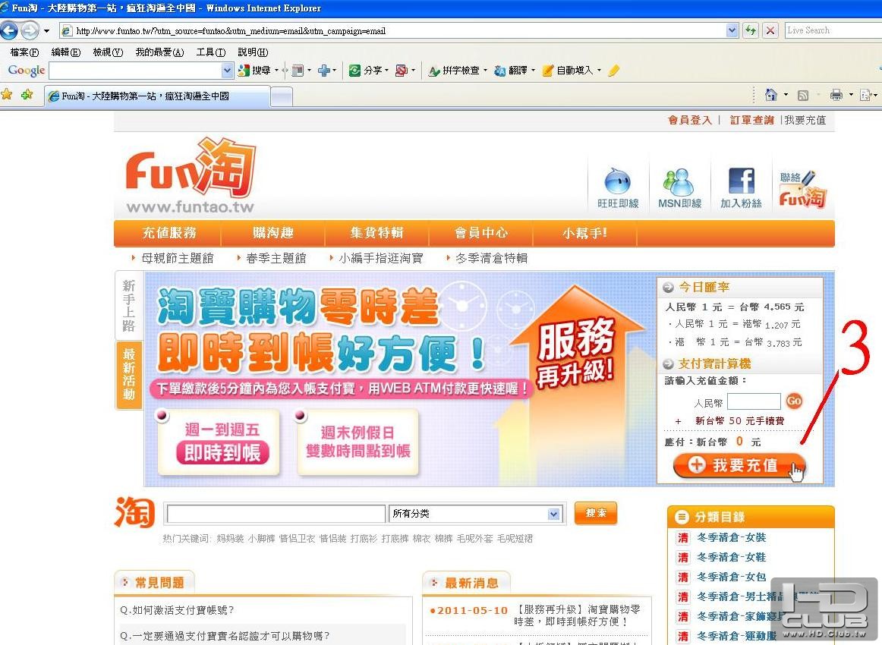Click the Google toolbar search field
The image size is (882, 645).
[135, 71]
